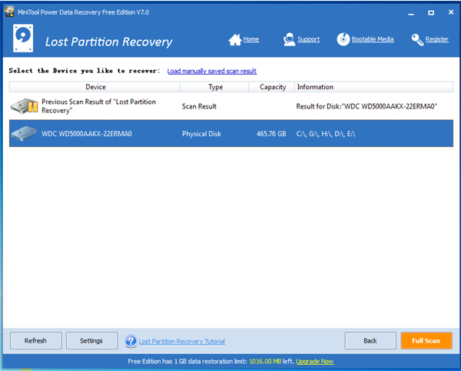
Task: Open the Support link
Action: click(308, 39)
